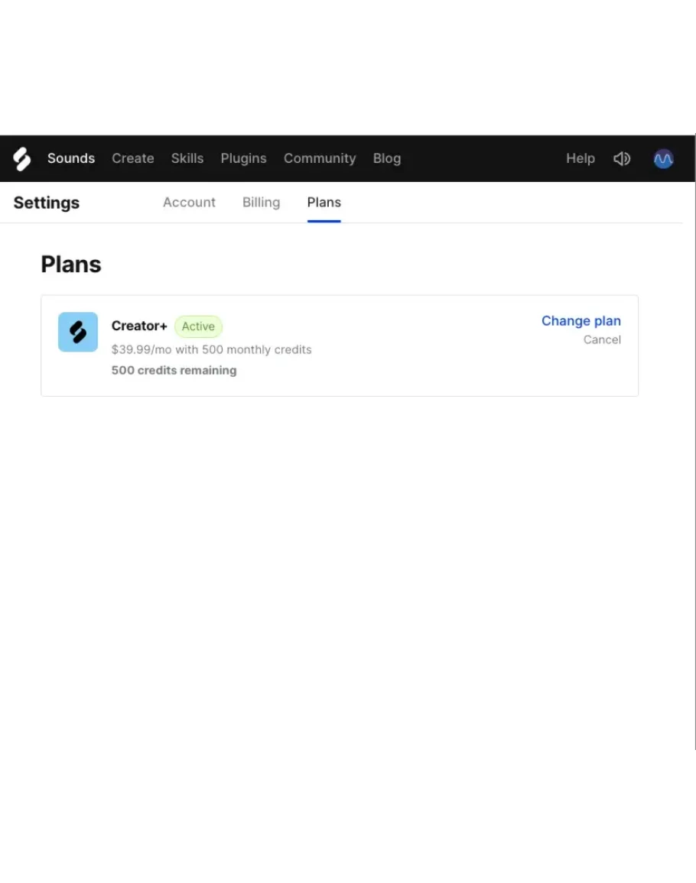Select the Plans tab
The image size is (696, 883).
pyautogui.click(x=324, y=203)
